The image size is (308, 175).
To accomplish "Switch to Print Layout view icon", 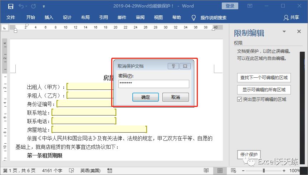I will pos(220,170).
